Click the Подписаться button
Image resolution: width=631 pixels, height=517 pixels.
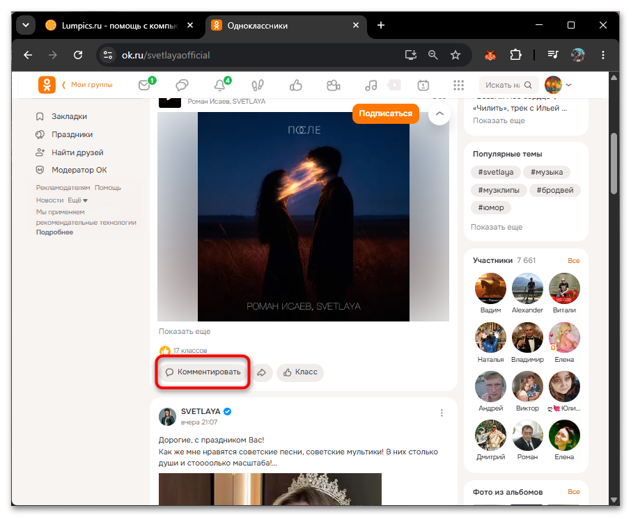point(386,114)
